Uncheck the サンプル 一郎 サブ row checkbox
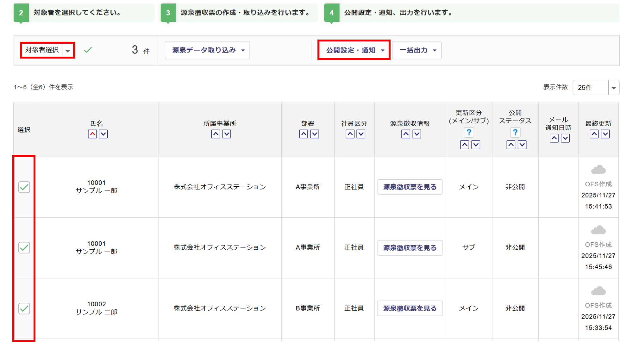The image size is (633, 342). (x=24, y=248)
